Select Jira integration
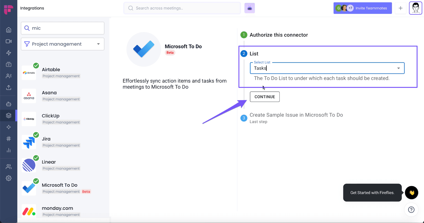 (63, 142)
